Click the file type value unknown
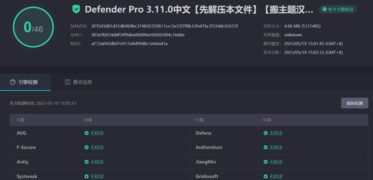Image resolution: width=373 pixels, height=180 pixels. tap(293, 35)
